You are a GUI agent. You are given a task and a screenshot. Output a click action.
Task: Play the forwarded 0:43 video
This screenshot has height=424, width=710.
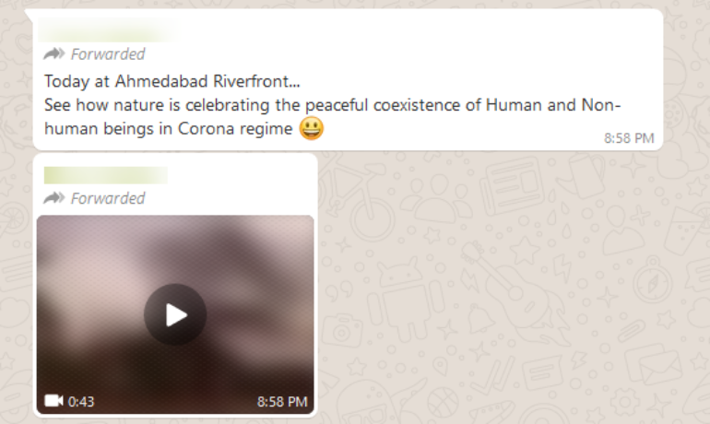coord(175,315)
